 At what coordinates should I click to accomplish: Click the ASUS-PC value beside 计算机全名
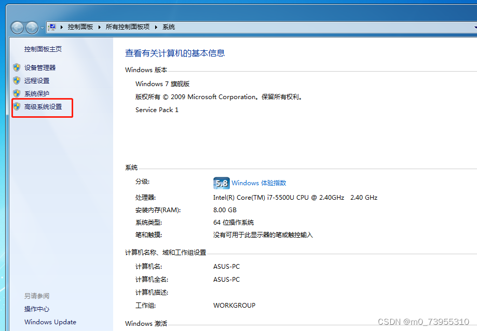pos(227,279)
